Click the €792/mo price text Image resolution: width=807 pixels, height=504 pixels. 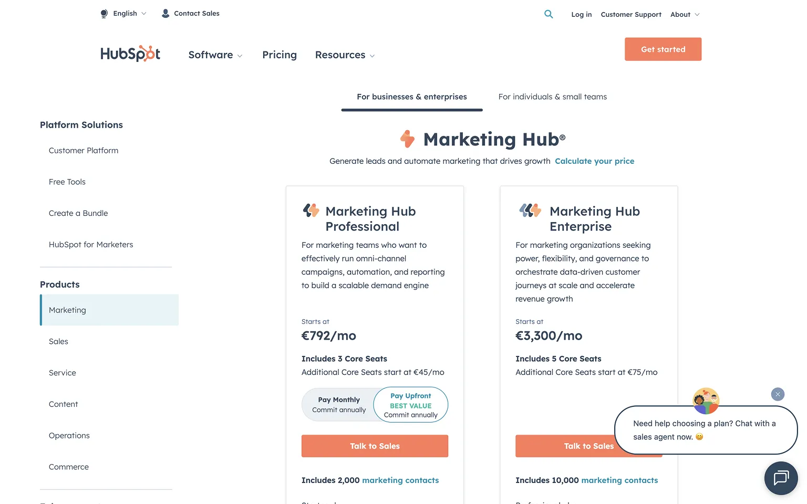(329, 336)
